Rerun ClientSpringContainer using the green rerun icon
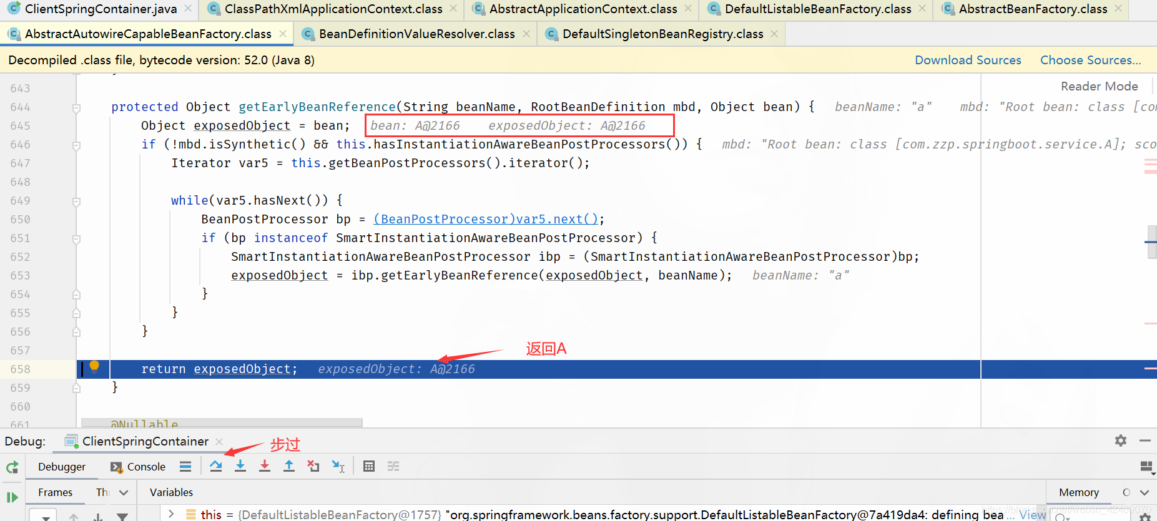The width and height of the screenshot is (1157, 521). pyautogui.click(x=12, y=467)
